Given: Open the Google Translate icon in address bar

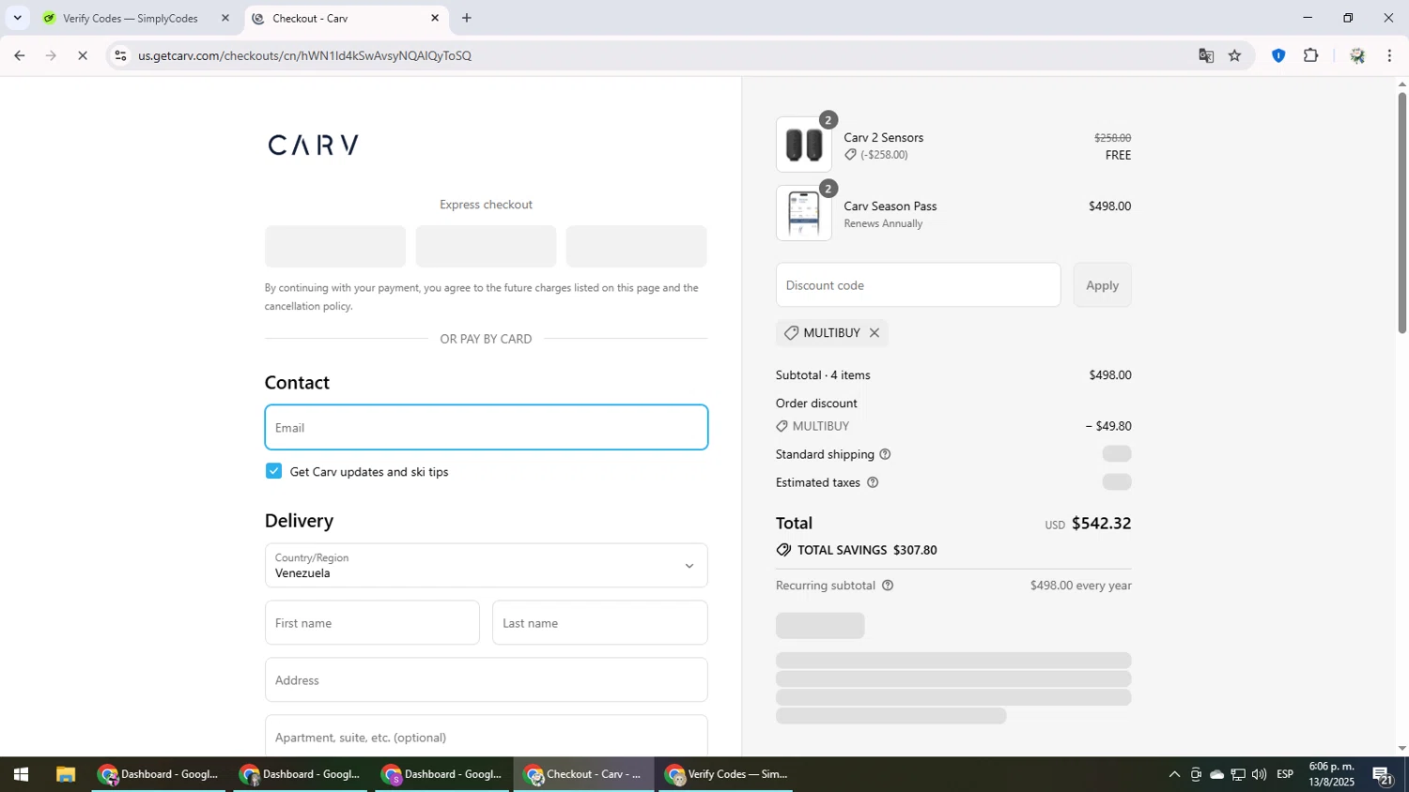Looking at the screenshot, I should 1206,55.
